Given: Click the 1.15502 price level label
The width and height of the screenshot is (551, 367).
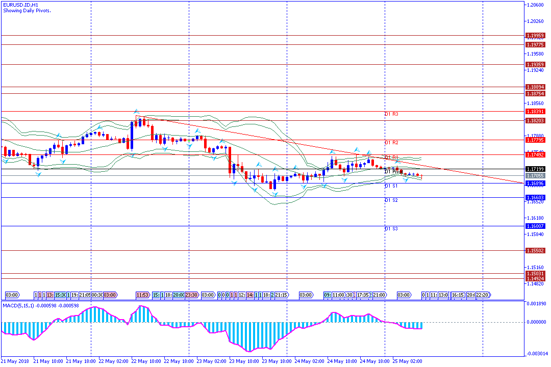Looking at the screenshot, I should tap(535, 250).
